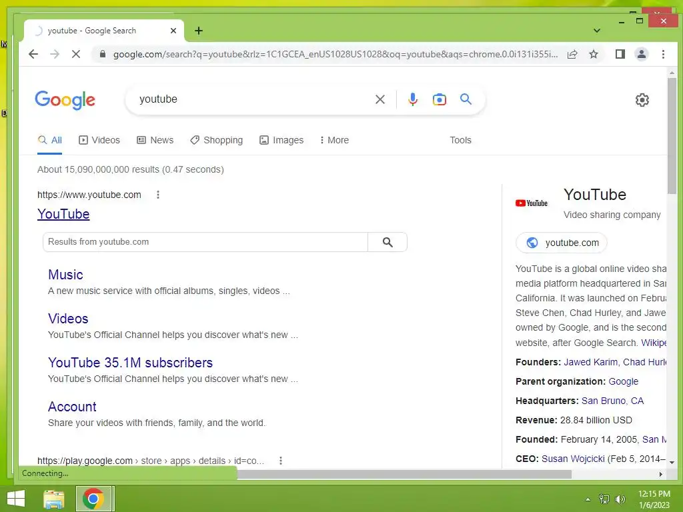Click the blue Google search magnifier
This screenshot has height=512, width=683.
466,99
